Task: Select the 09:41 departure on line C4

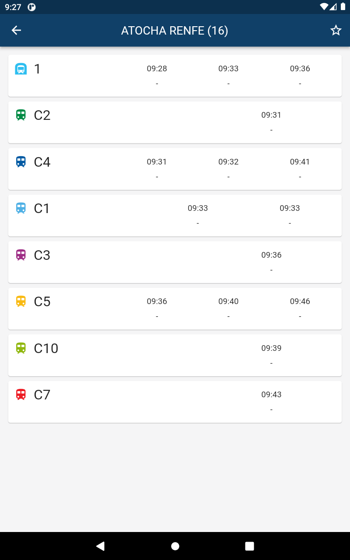Action: click(300, 162)
